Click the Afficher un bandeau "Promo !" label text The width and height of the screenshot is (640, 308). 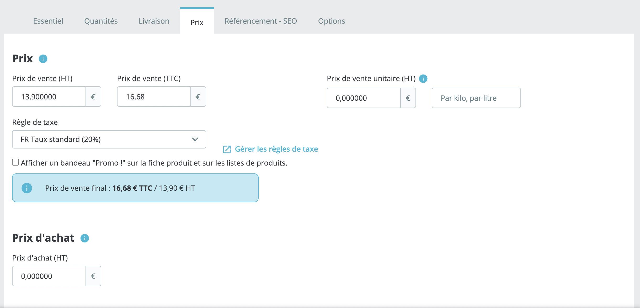click(x=154, y=163)
